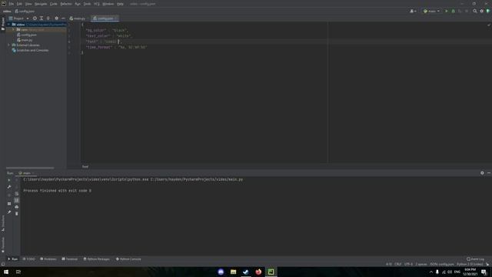Switch to the main.py editor tab
The width and height of the screenshot is (492, 277).
(x=78, y=18)
